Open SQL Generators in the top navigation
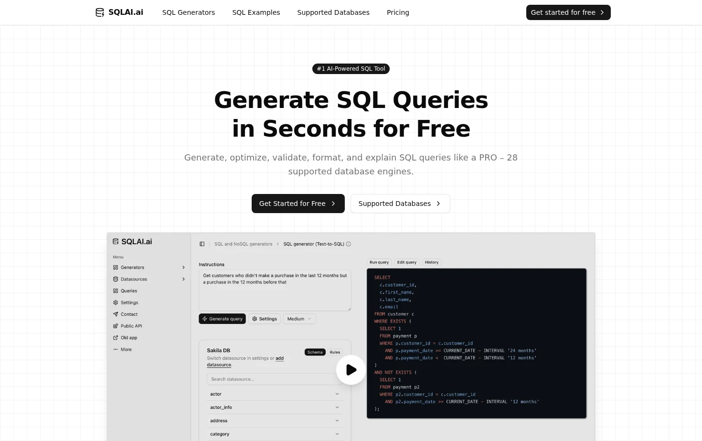The height and width of the screenshot is (441, 702). [189, 12]
